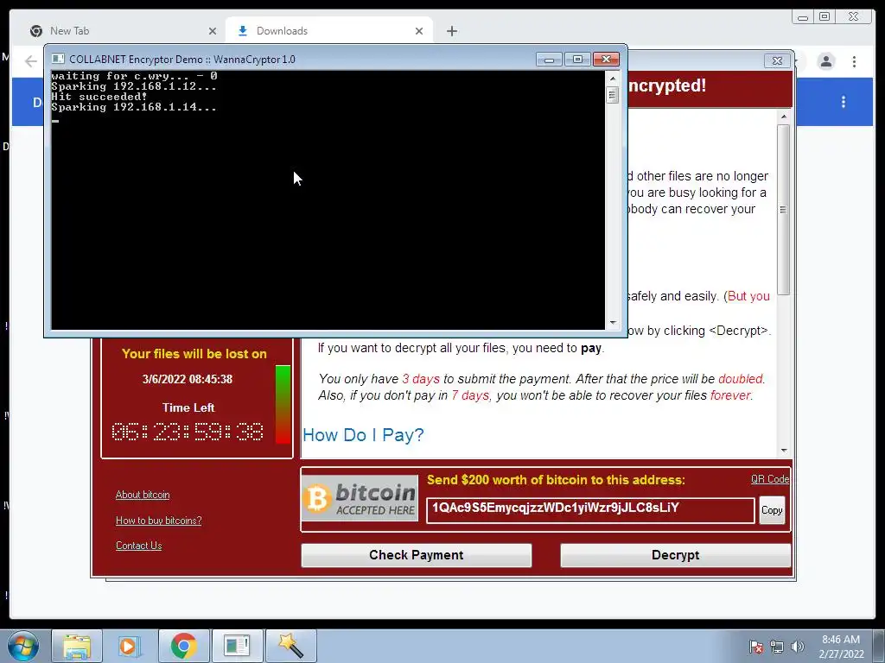Open the console window system menu icon
The height and width of the screenshot is (663, 885).
coord(58,59)
